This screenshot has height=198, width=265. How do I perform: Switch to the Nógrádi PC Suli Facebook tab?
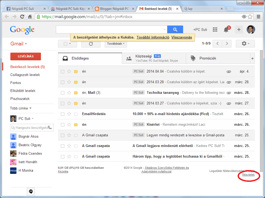pos(26,9)
